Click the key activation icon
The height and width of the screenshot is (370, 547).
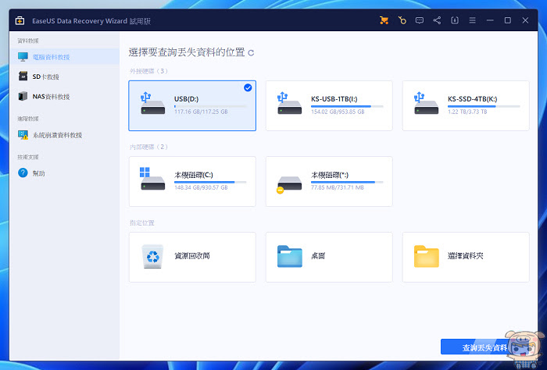(x=402, y=20)
